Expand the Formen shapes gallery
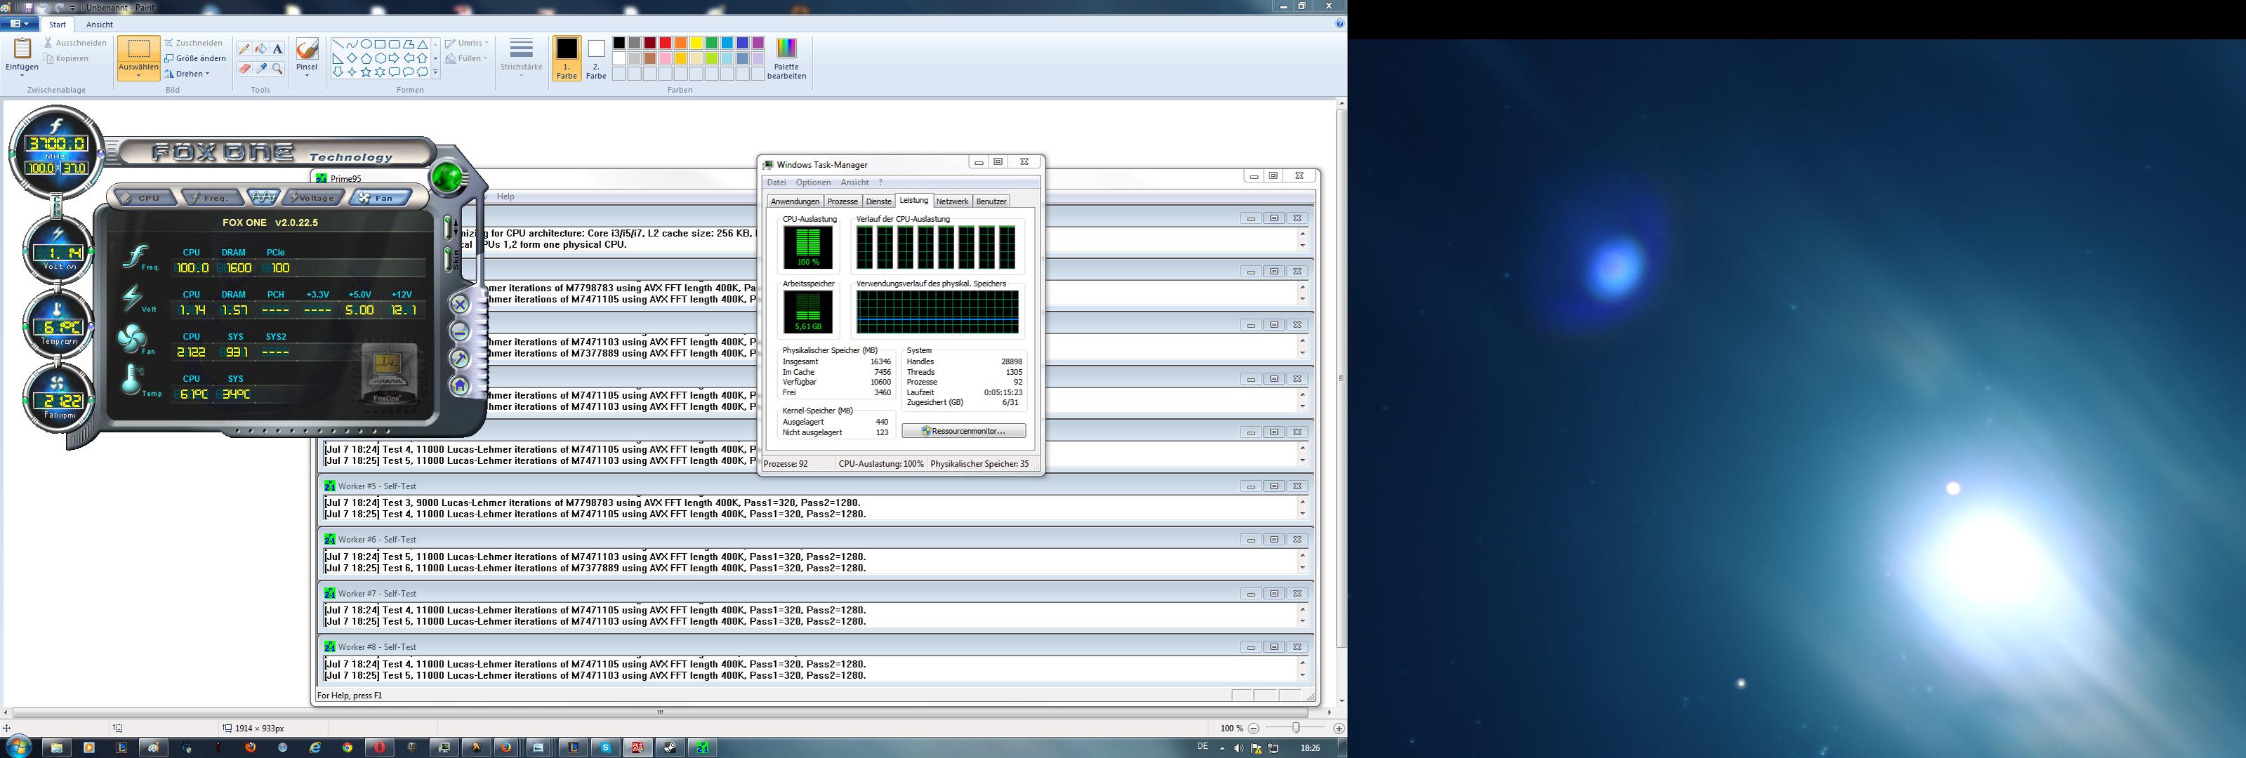 coord(435,73)
